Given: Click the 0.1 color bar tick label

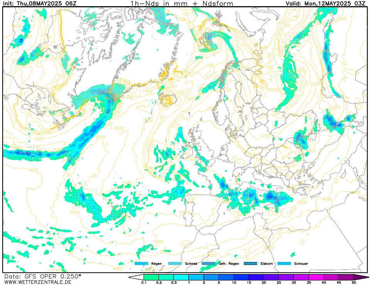Looking at the screenshot, I should (x=144, y=282).
